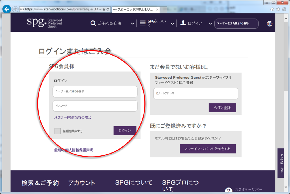Screen dimensions: 290x194
Task: Click header ユーザー名またはSPG番号 field
Action: tap(236, 24)
